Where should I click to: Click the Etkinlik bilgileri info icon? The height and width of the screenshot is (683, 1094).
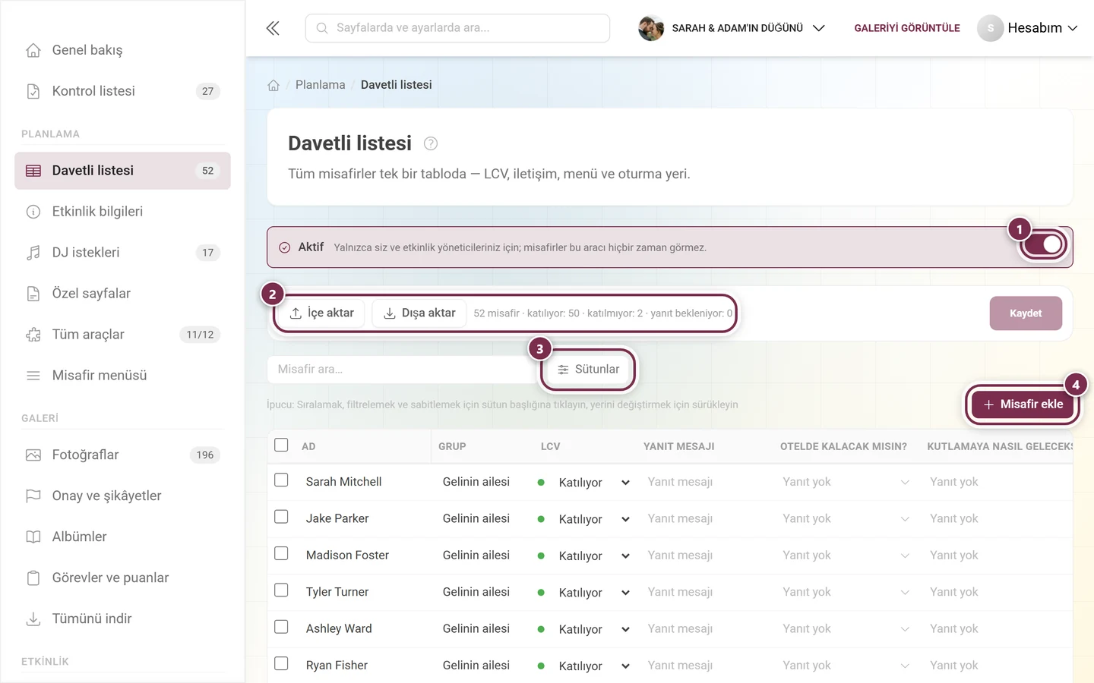(33, 212)
